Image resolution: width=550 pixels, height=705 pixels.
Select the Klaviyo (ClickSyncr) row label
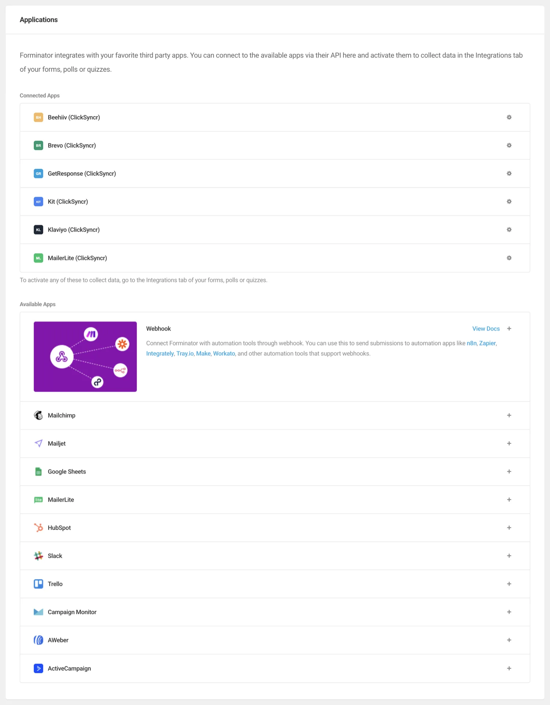74,230
